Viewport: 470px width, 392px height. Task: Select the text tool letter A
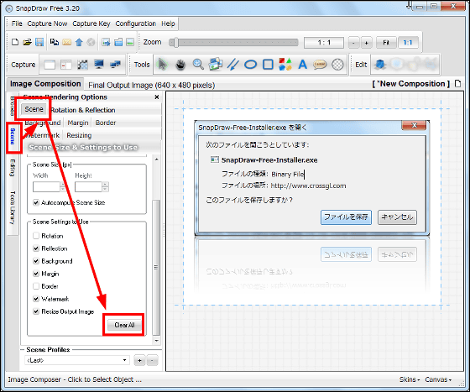(x=303, y=65)
